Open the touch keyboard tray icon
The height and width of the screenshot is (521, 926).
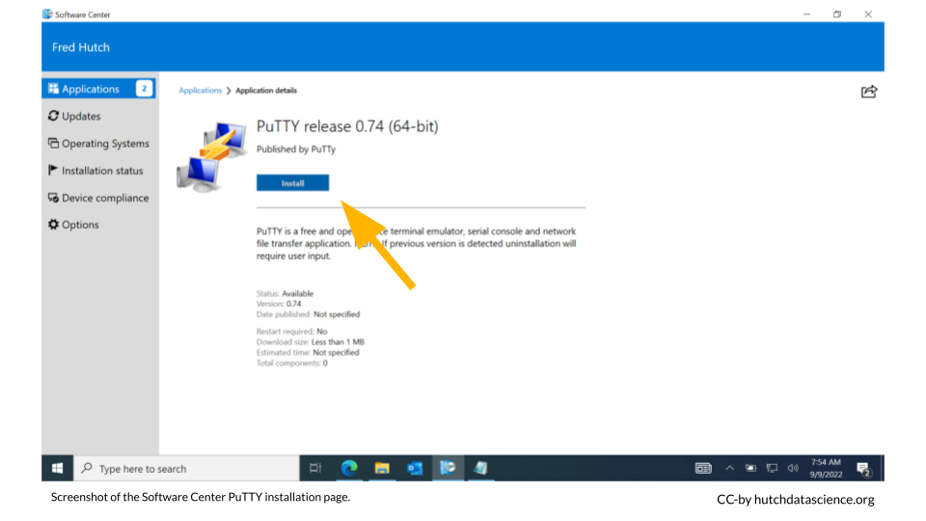pos(703,469)
